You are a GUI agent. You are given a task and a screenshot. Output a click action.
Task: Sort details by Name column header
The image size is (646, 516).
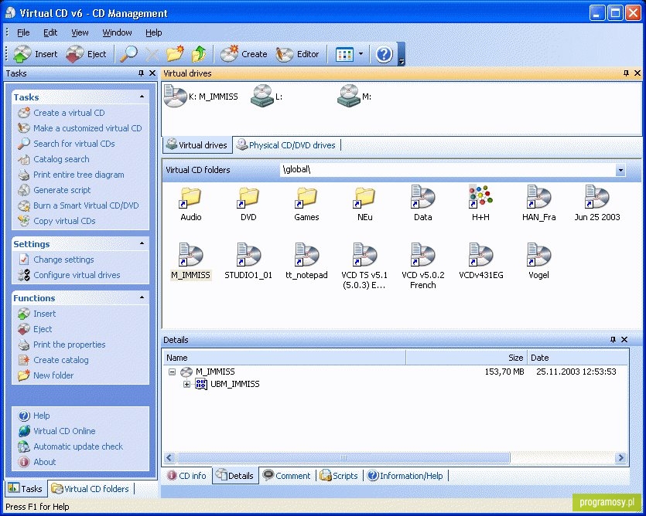[x=284, y=358]
